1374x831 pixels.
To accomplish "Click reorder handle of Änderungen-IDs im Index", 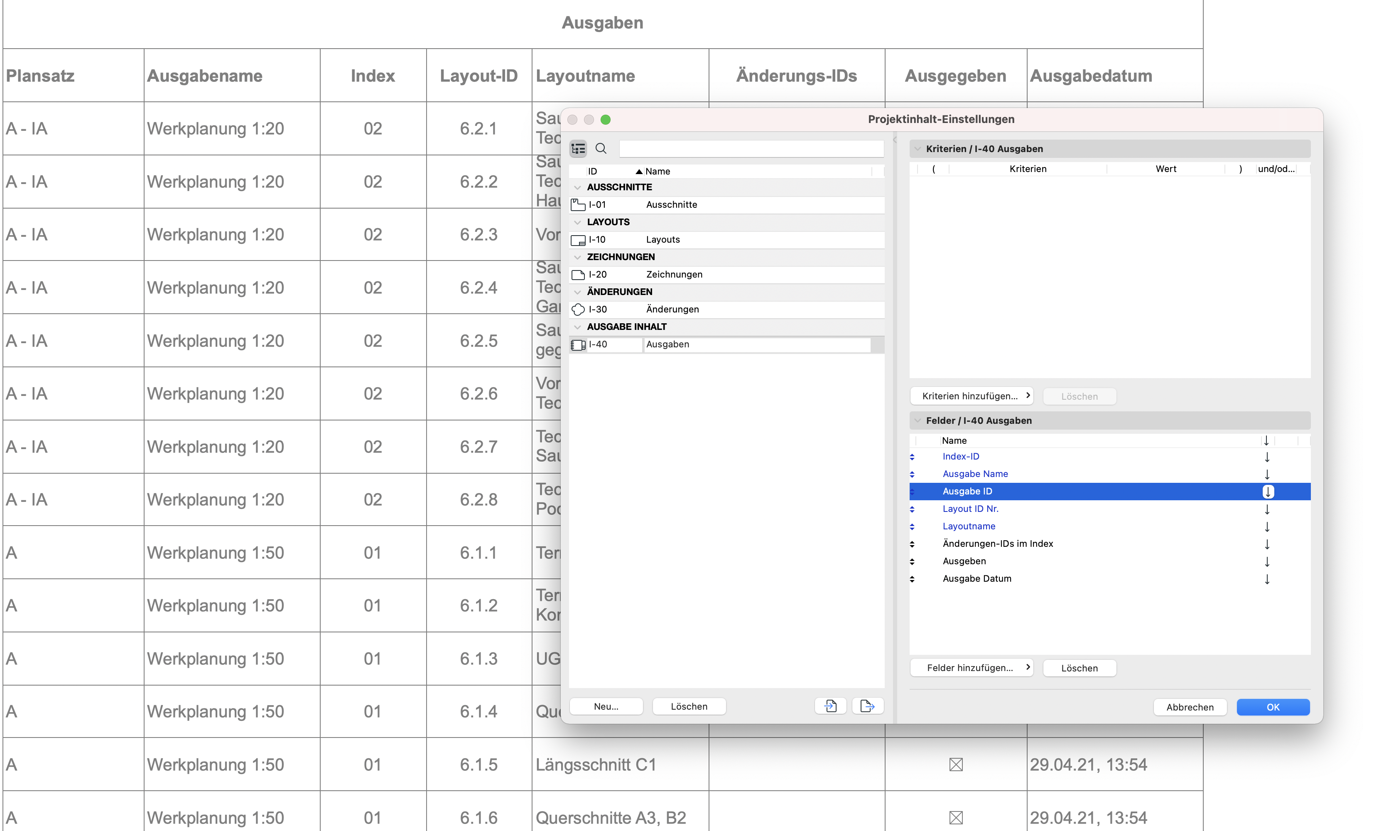I will [x=912, y=544].
